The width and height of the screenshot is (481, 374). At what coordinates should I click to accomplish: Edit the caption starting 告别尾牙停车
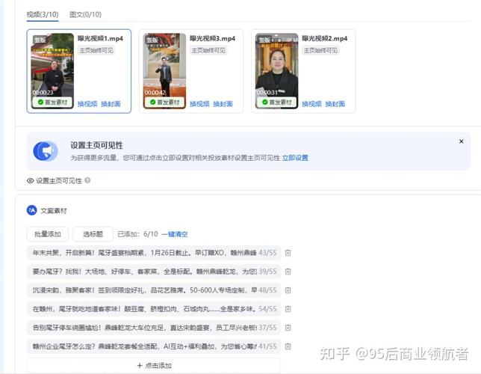(154, 328)
